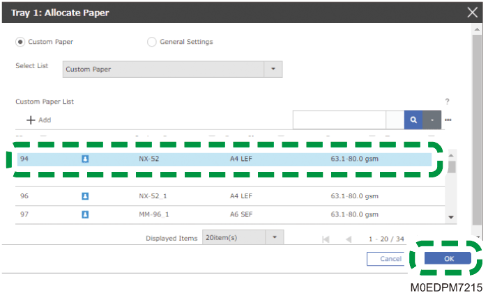Open the three-dots more options menu
Screen dimensions: 488x295
click(448, 120)
